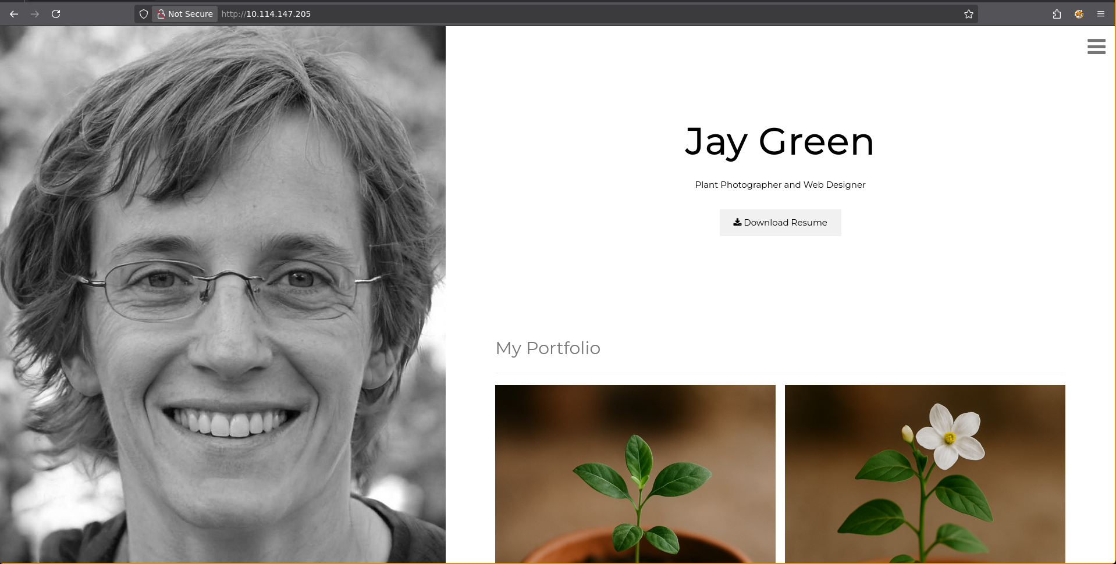This screenshot has height=564, width=1116.
Task: Click the Plant Photographer and Web Designer subtitle
Action: pyautogui.click(x=780, y=185)
